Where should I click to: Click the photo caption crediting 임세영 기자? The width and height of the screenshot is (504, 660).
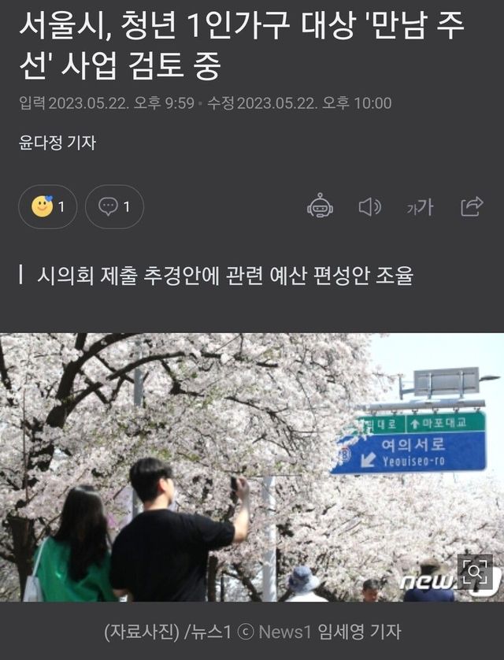[x=253, y=632]
